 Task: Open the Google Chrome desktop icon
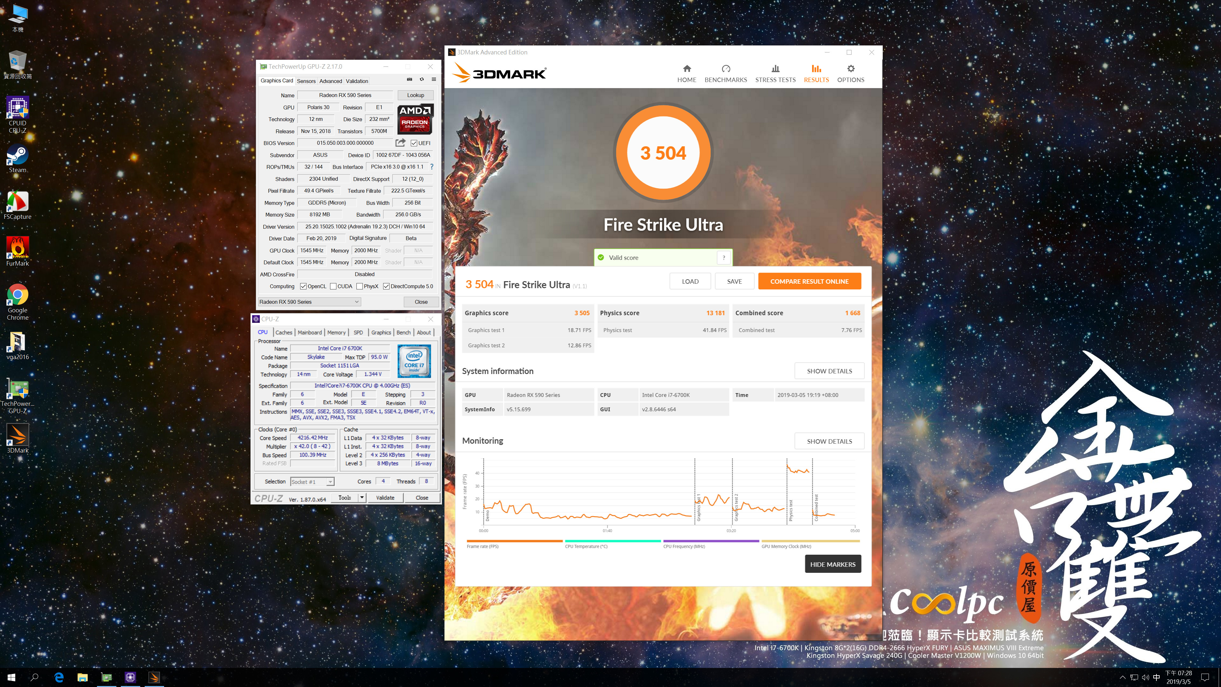(17, 302)
